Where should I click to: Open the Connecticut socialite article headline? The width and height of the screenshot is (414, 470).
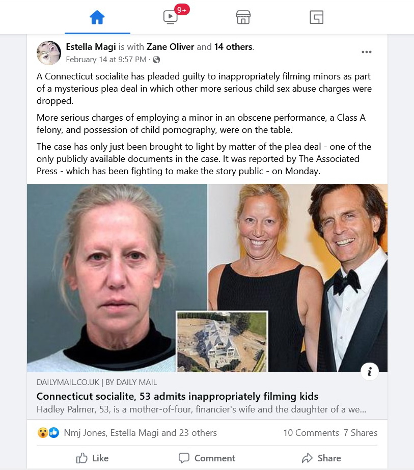(x=177, y=396)
